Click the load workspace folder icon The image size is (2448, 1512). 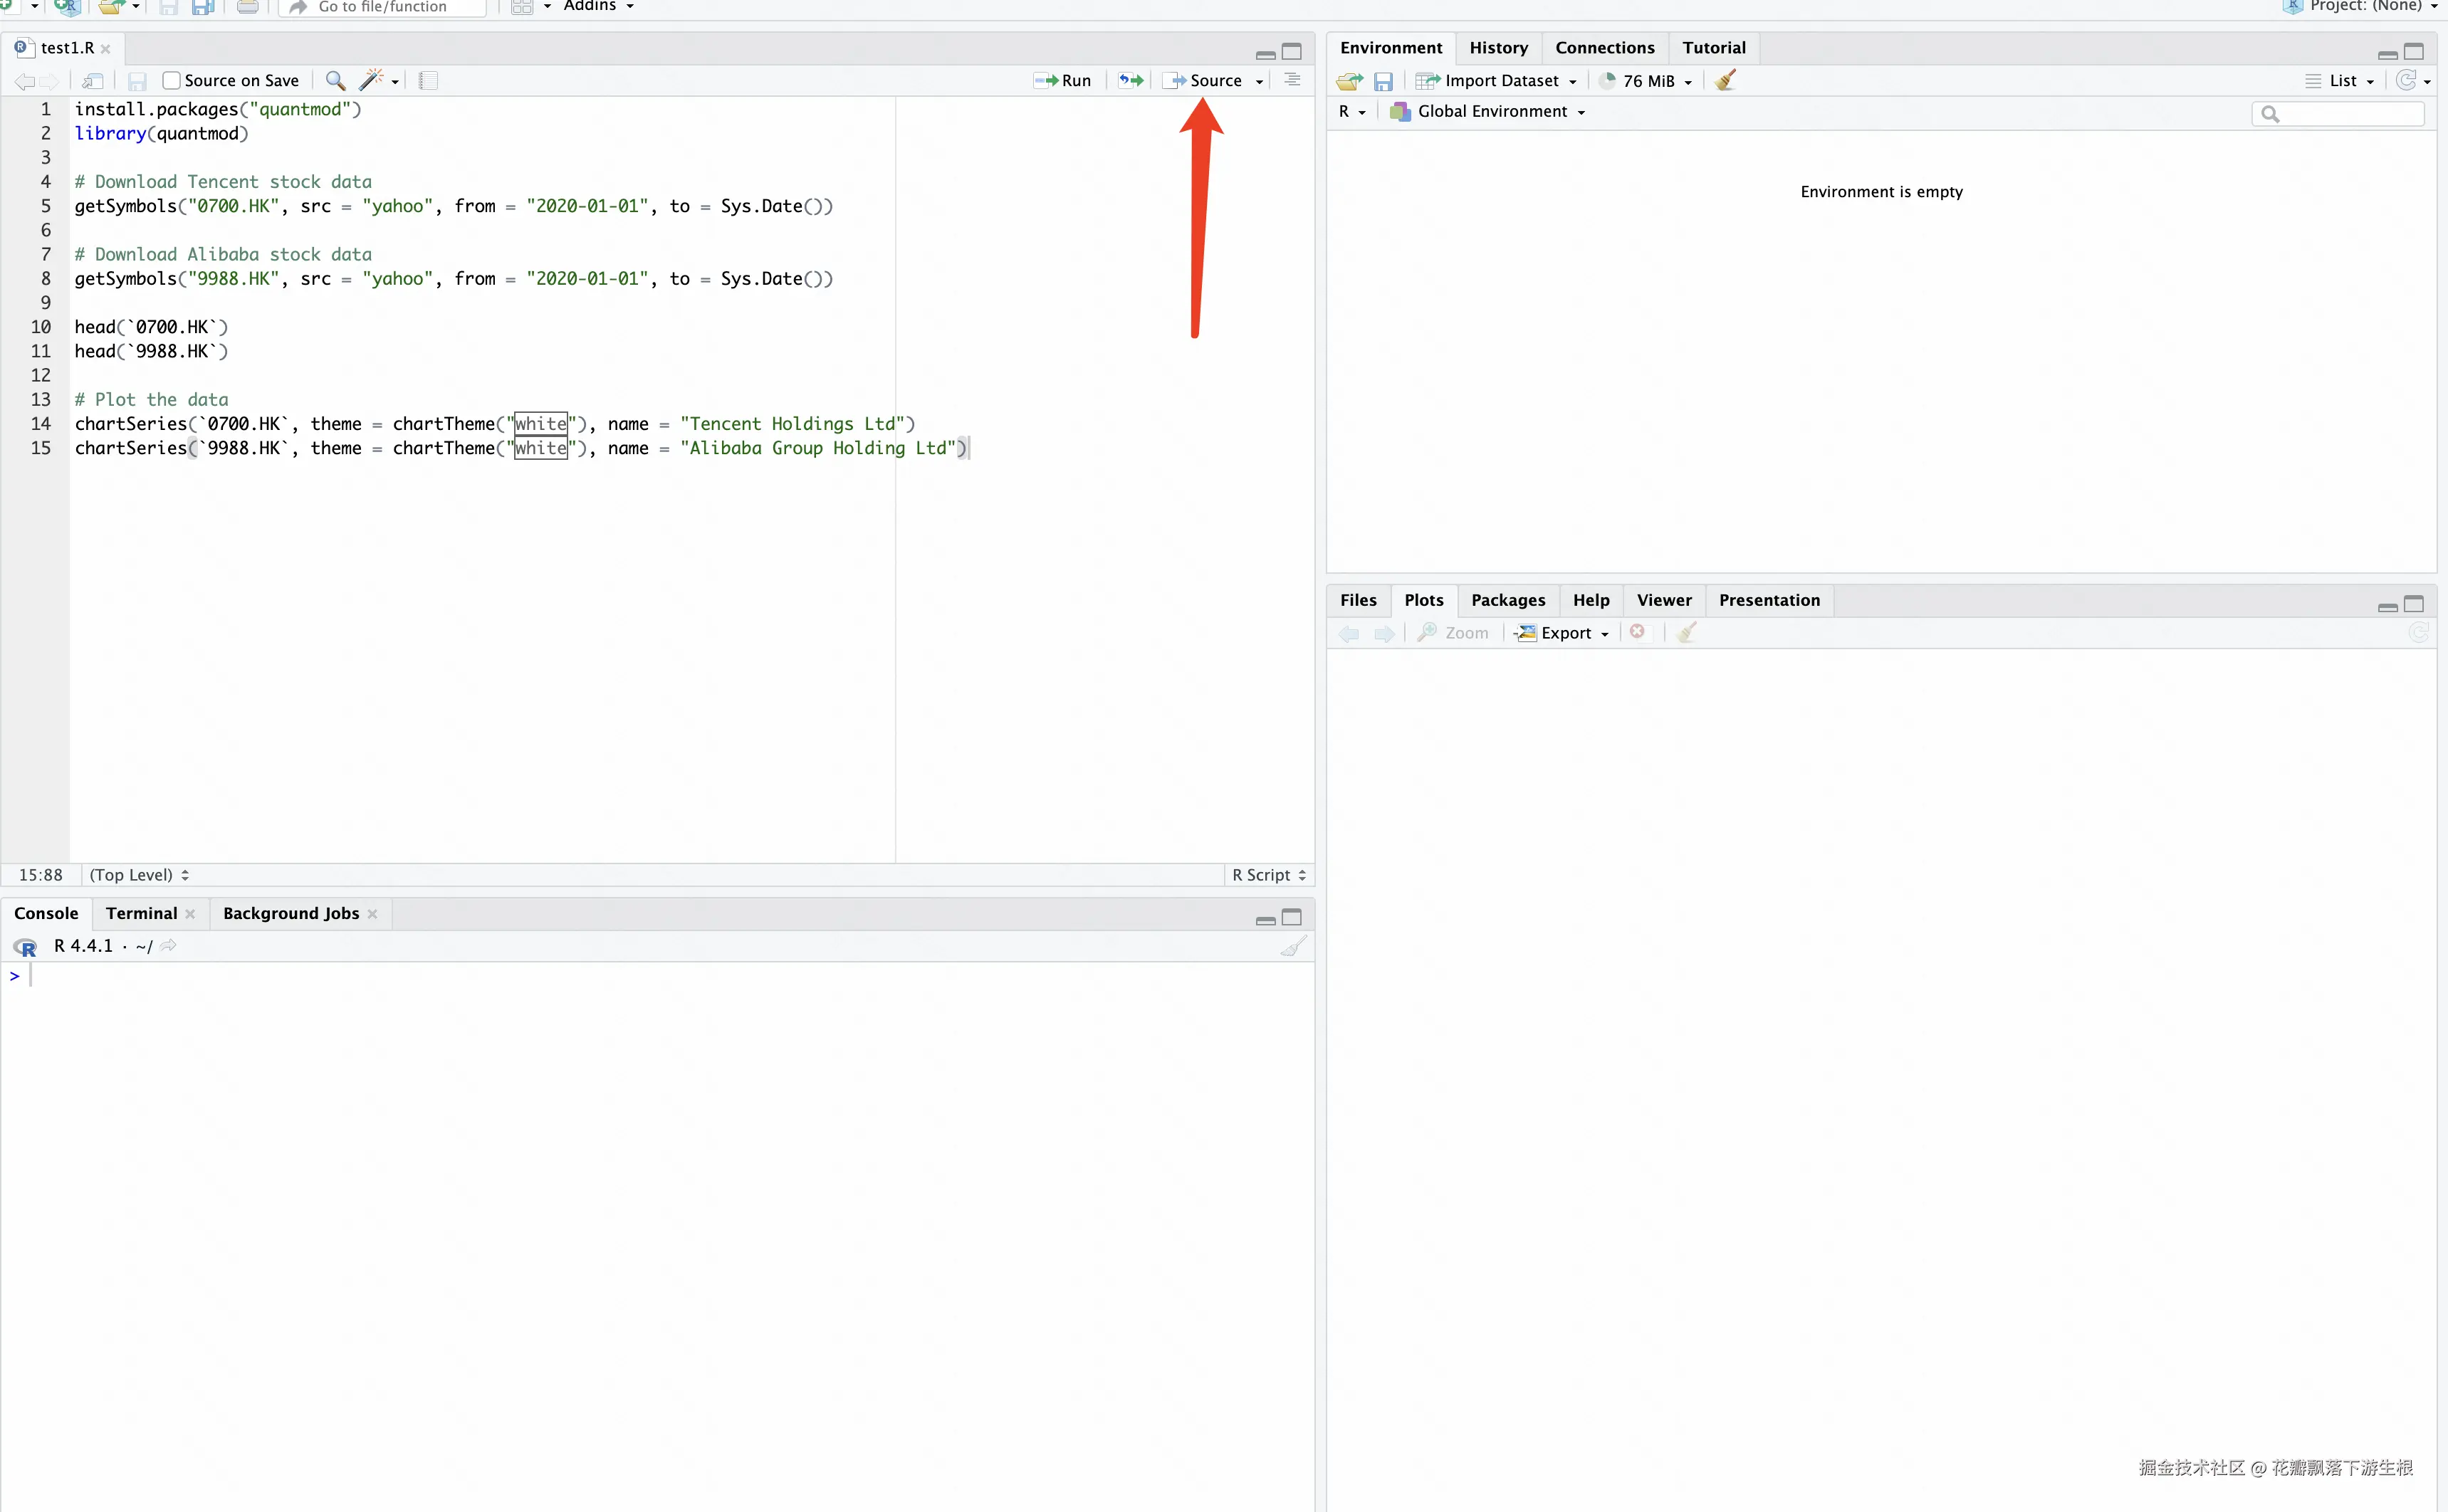click(x=1349, y=81)
